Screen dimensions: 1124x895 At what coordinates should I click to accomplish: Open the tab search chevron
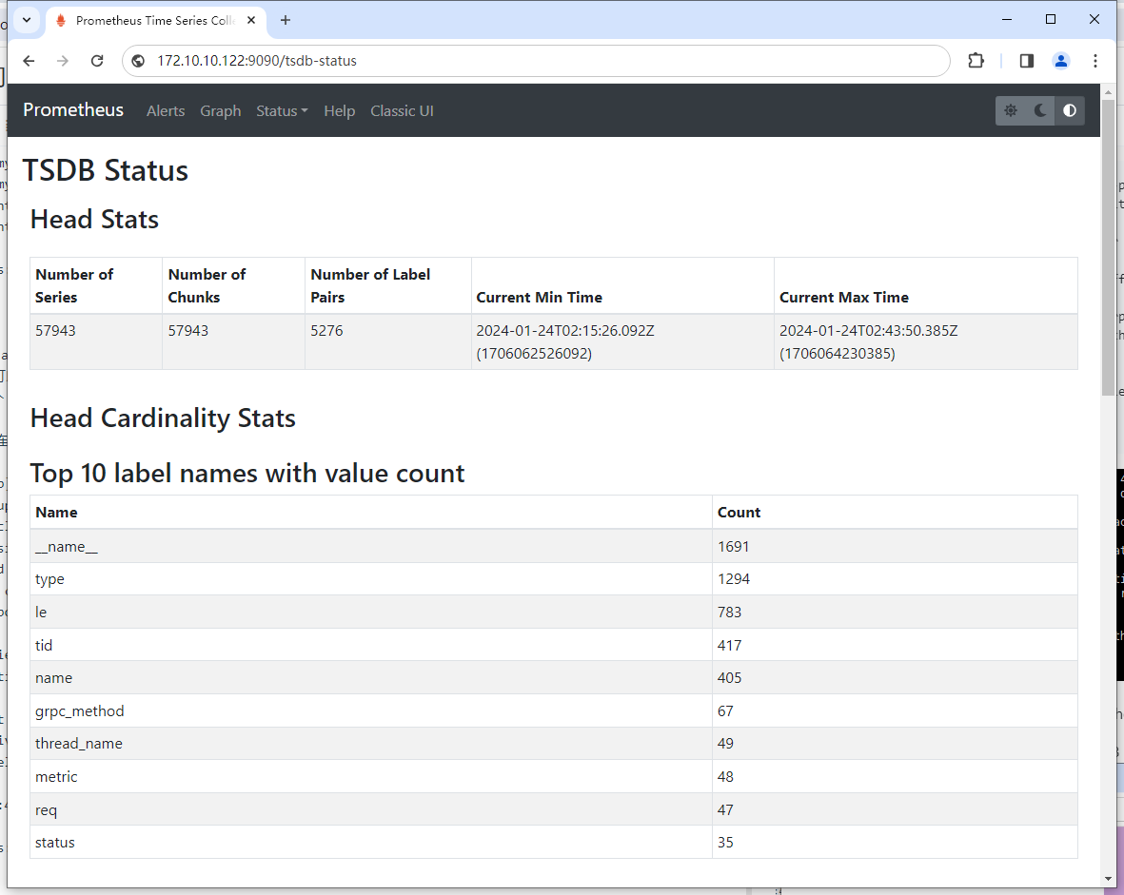click(x=27, y=20)
